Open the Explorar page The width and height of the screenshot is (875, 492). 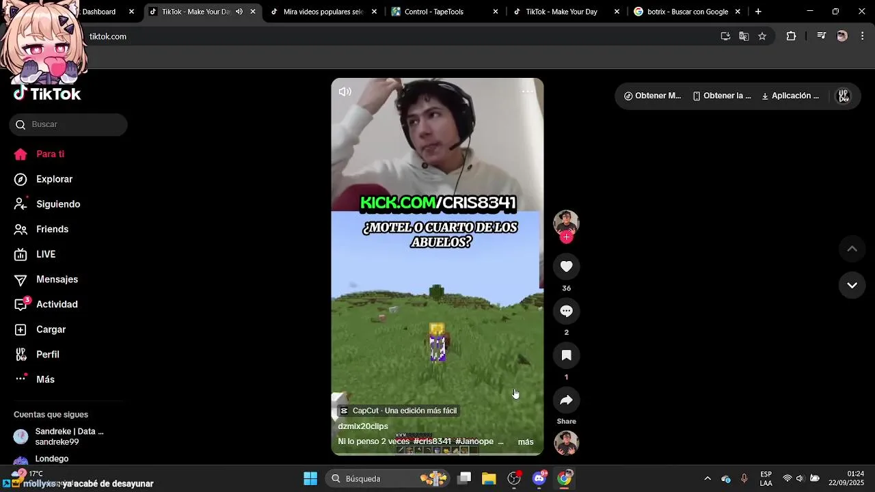pos(44,179)
